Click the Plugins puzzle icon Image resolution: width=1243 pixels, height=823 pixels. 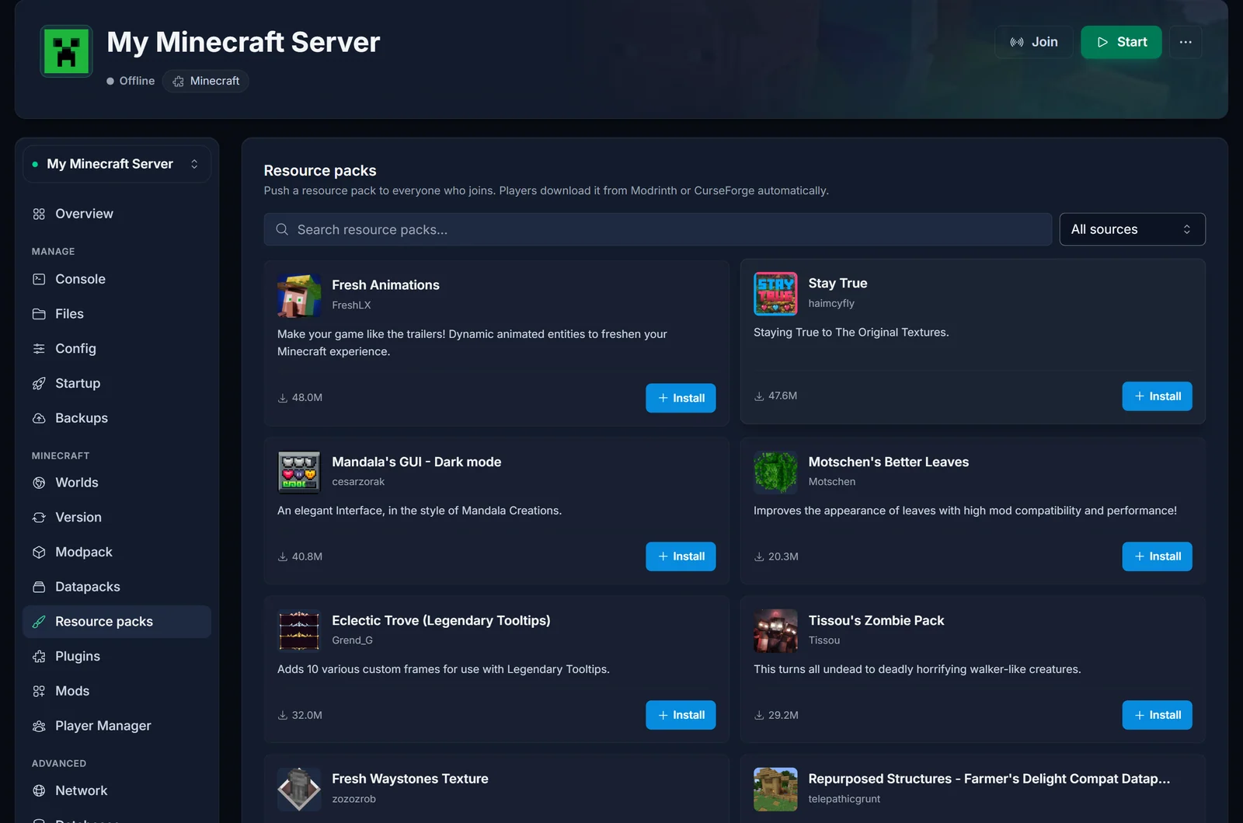(39, 657)
